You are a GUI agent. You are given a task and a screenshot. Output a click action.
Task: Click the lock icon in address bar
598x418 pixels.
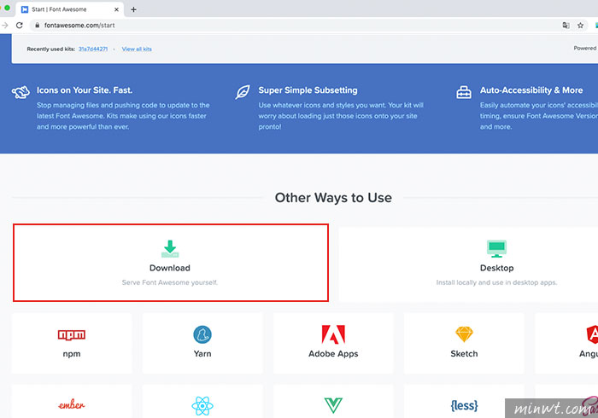click(37, 25)
